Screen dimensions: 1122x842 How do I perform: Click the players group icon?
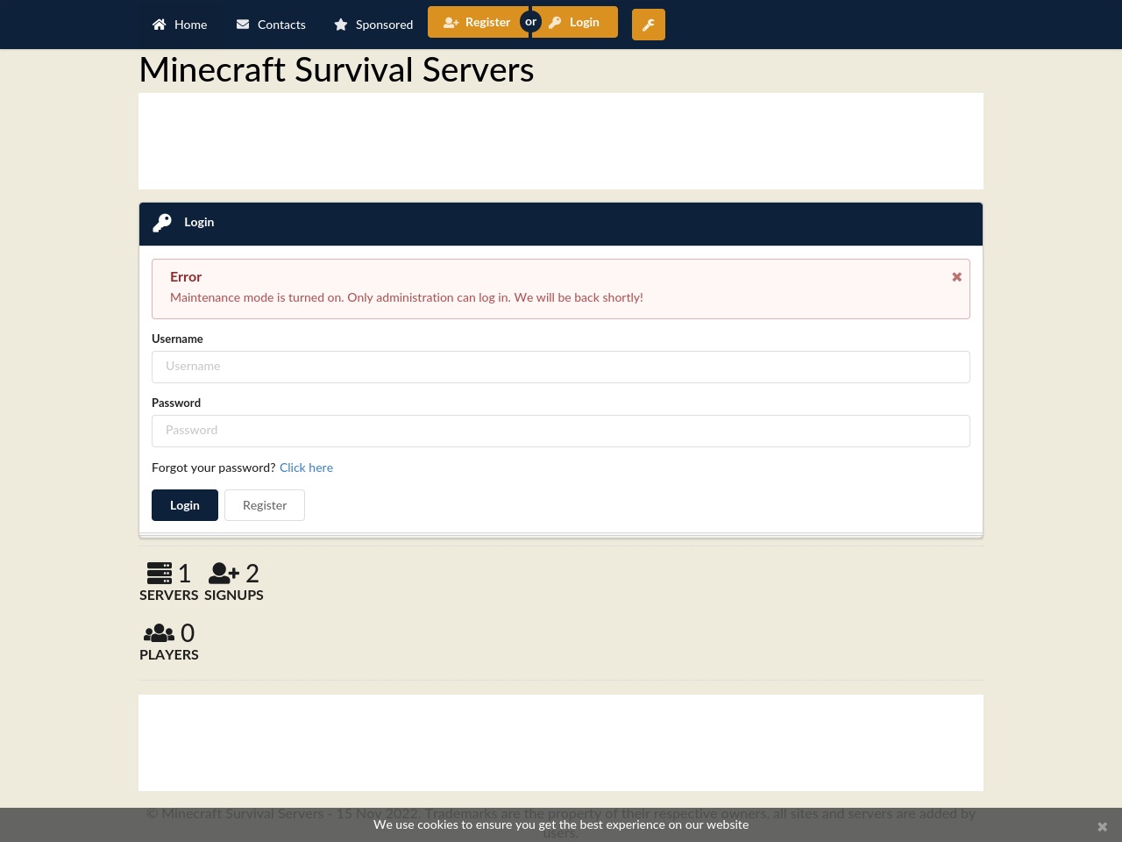tap(160, 632)
